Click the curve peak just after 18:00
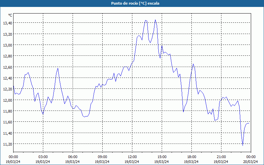264x165 pixels. (193, 64)
